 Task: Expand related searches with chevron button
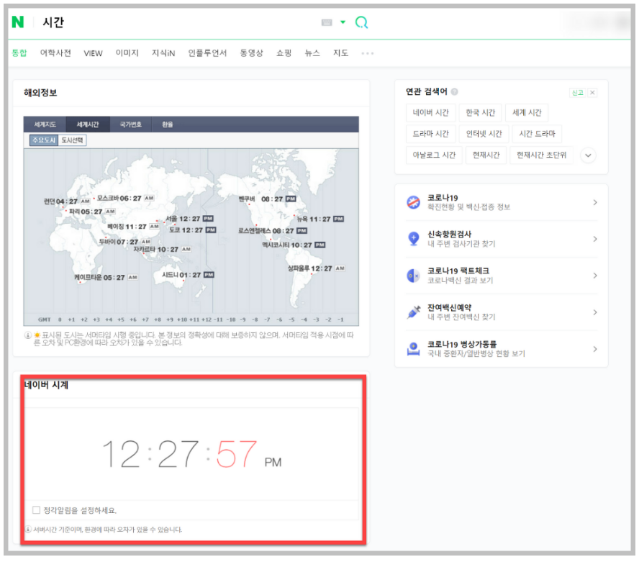(588, 155)
